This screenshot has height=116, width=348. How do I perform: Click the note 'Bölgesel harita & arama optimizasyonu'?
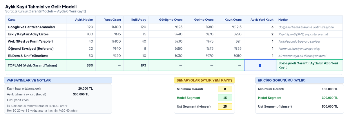[x=306, y=27]
